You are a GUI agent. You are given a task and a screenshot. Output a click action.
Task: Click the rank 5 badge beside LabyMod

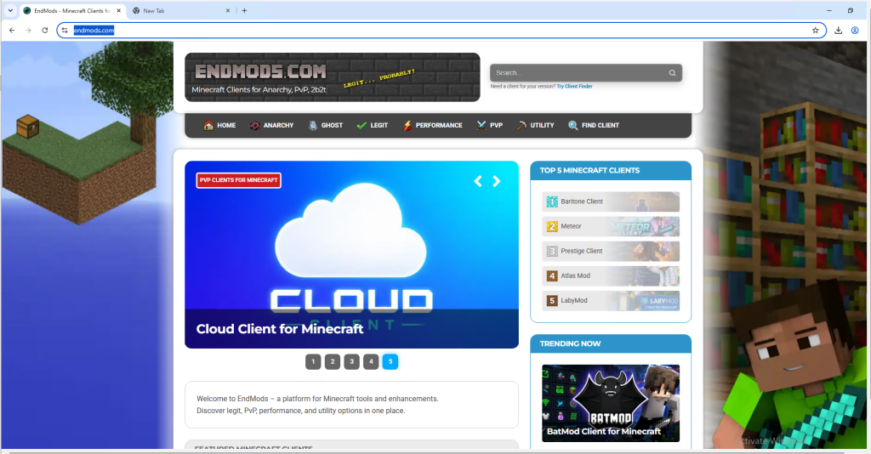click(x=551, y=300)
